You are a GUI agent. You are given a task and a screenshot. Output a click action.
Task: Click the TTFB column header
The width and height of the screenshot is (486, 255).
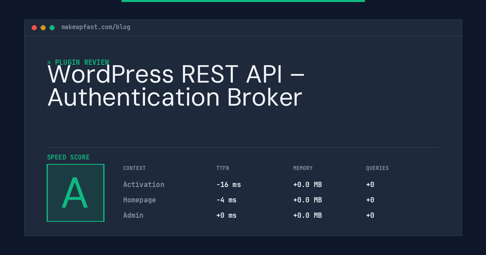[223, 168]
